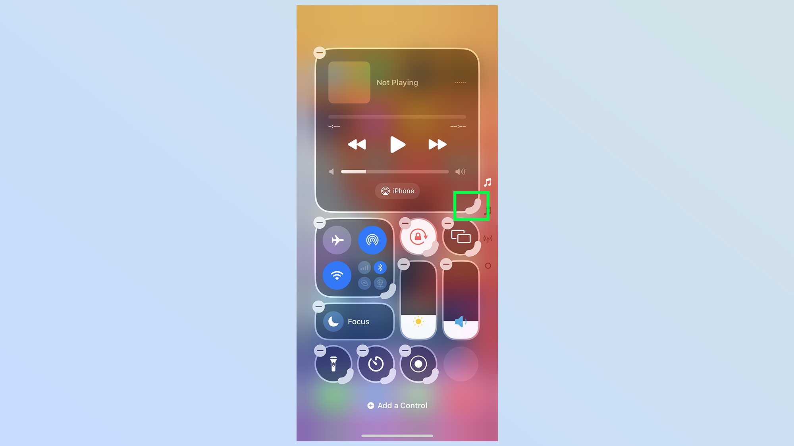Tap Add a Control button
794x446 pixels.
pyautogui.click(x=397, y=405)
